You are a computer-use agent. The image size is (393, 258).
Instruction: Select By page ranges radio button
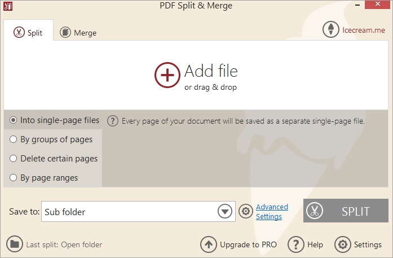point(14,178)
